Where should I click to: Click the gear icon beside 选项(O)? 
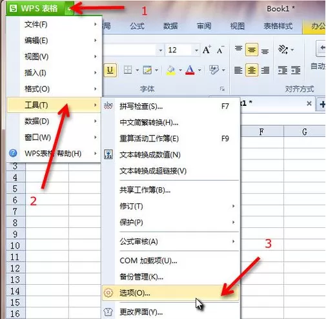pos(108,293)
